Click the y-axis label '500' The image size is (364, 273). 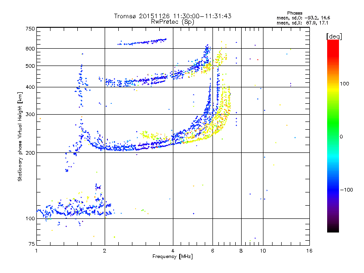pyautogui.click(x=30, y=66)
